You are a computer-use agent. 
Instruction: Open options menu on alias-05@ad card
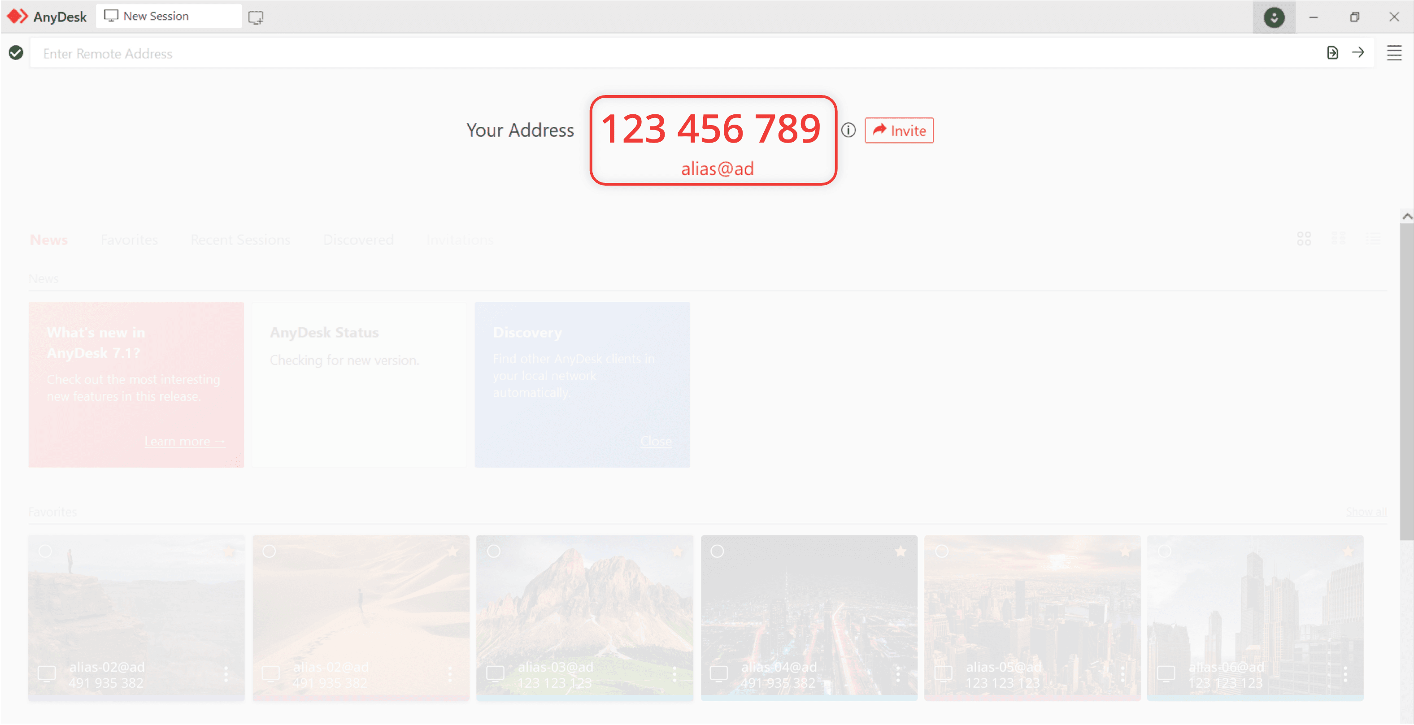pyautogui.click(x=1122, y=674)
